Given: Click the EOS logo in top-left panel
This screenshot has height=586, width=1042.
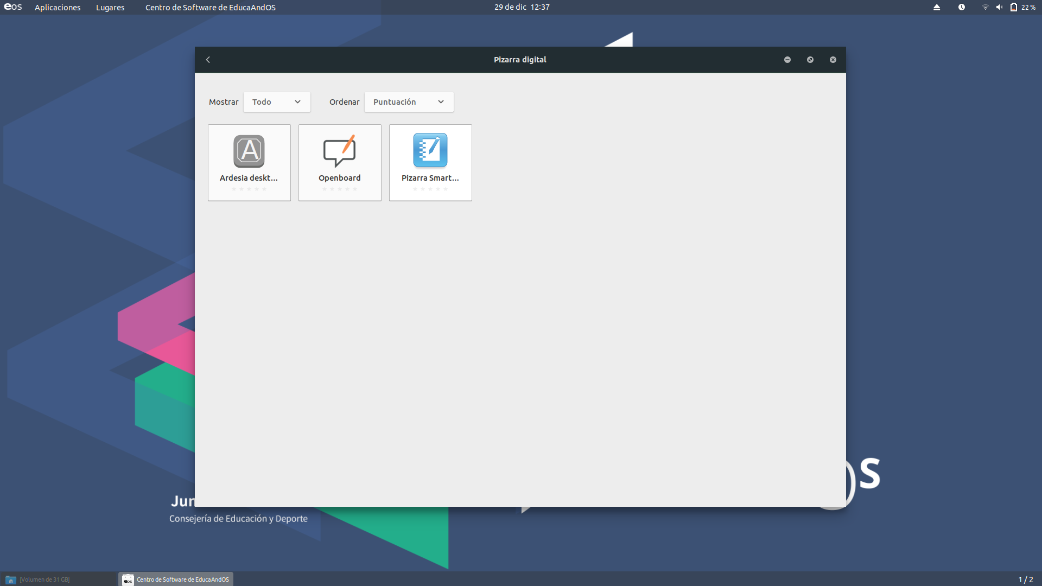Looking at the screenshot, I should pos(13,7).
